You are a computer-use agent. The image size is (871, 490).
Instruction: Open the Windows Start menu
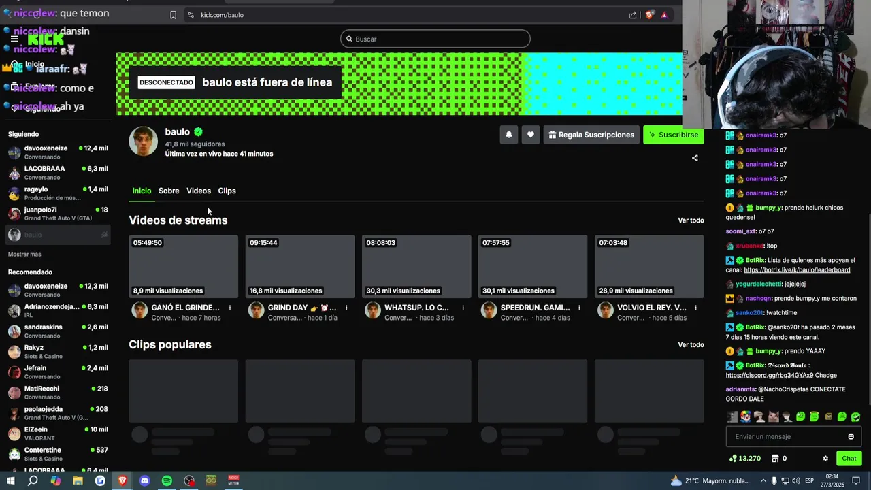[x=10, y=480]
